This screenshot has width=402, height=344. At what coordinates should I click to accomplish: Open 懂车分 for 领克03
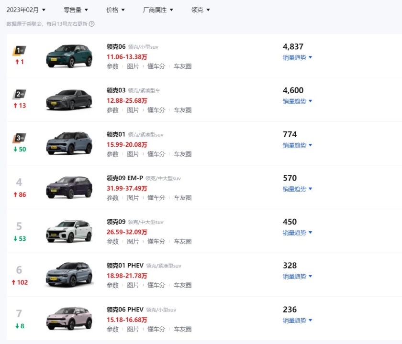coord(156,110)
